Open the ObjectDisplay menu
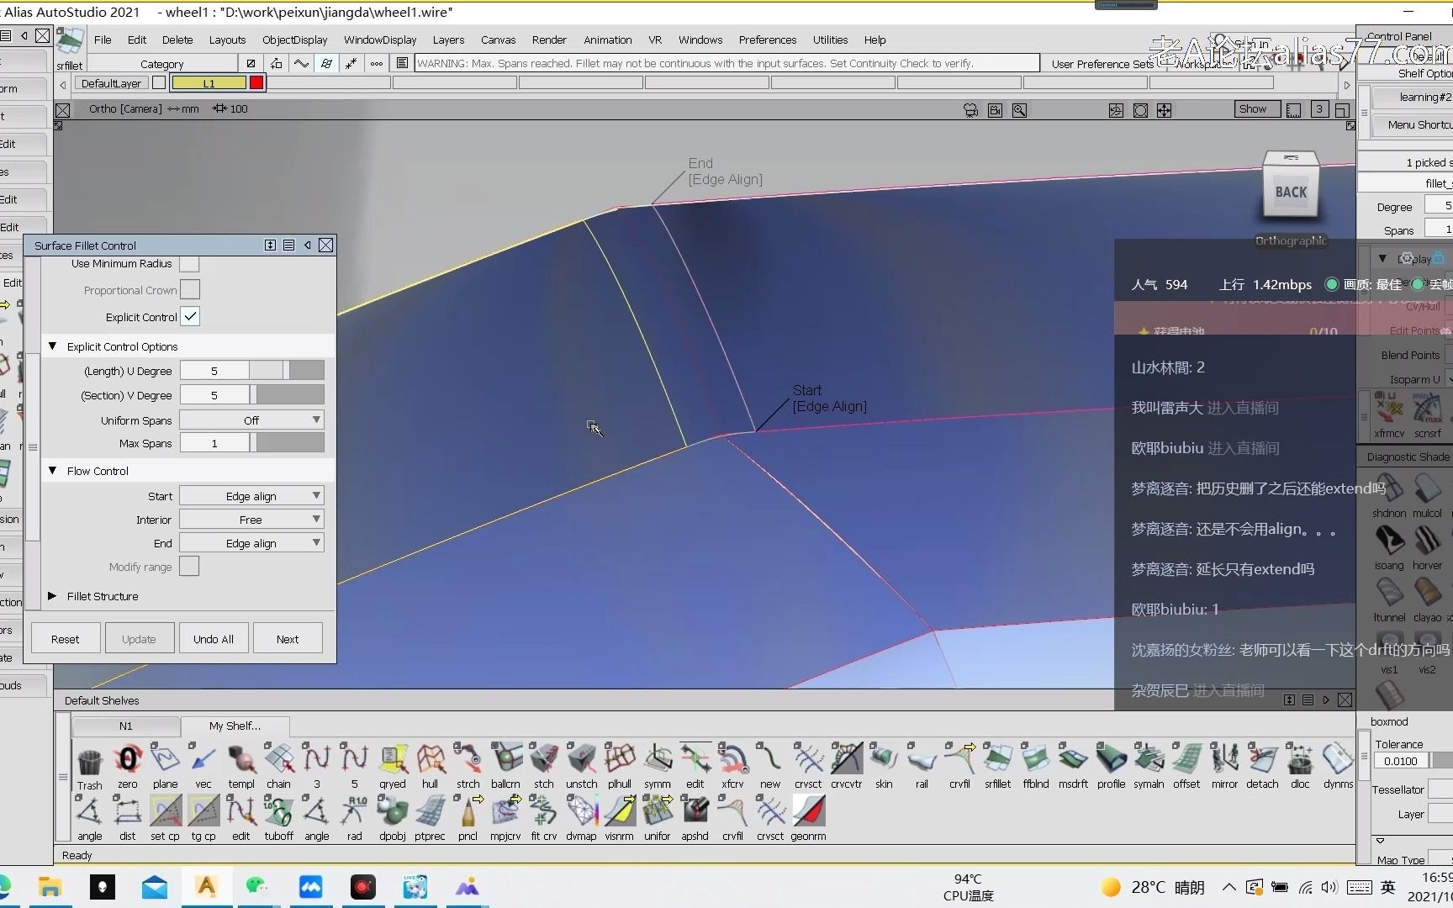This screenshot has width=1453, height=908. (x=294, y=40)
